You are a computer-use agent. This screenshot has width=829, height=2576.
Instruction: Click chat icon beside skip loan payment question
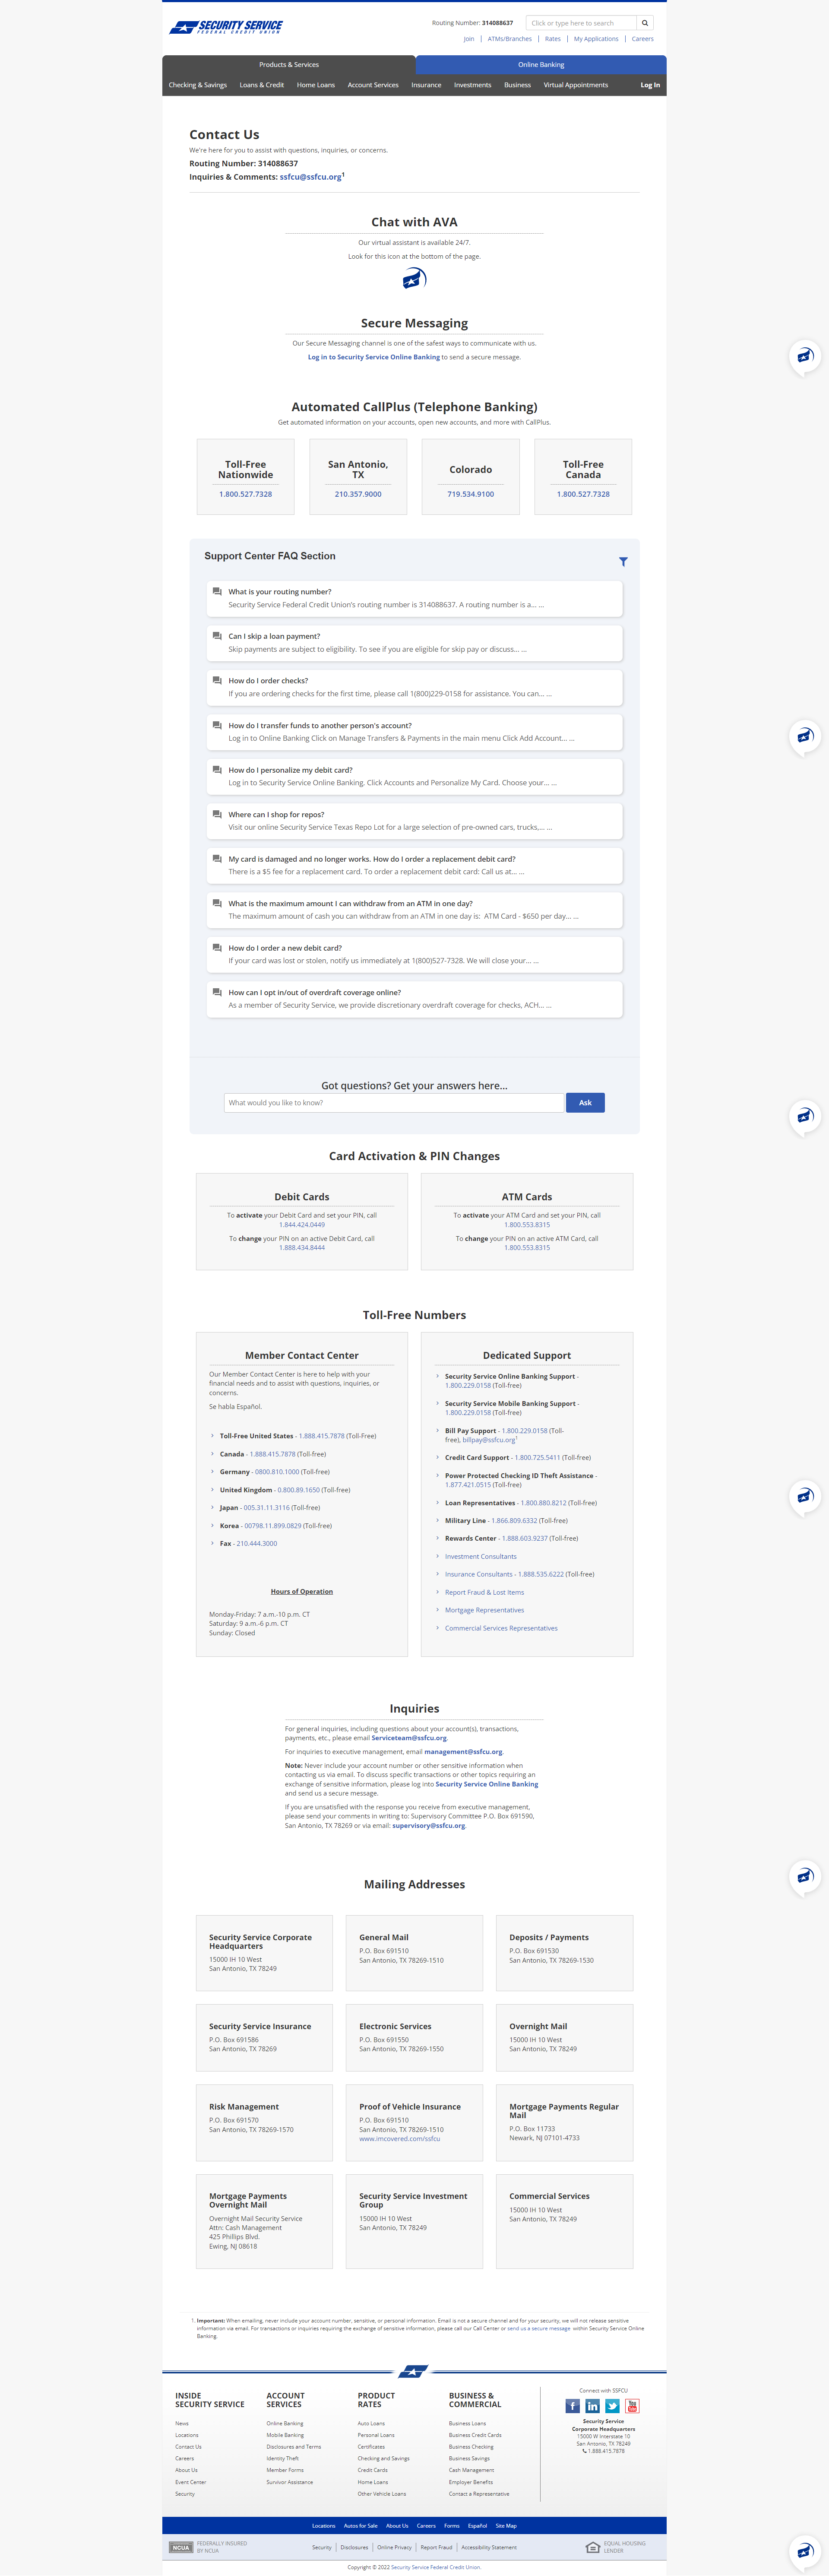[217, 636]
